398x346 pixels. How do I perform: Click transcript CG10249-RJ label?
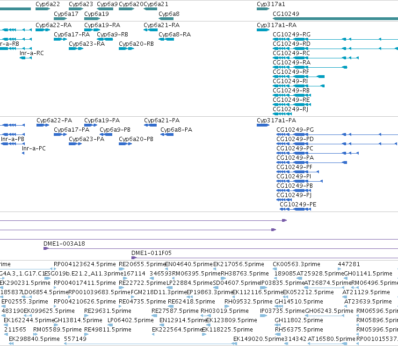290,109
